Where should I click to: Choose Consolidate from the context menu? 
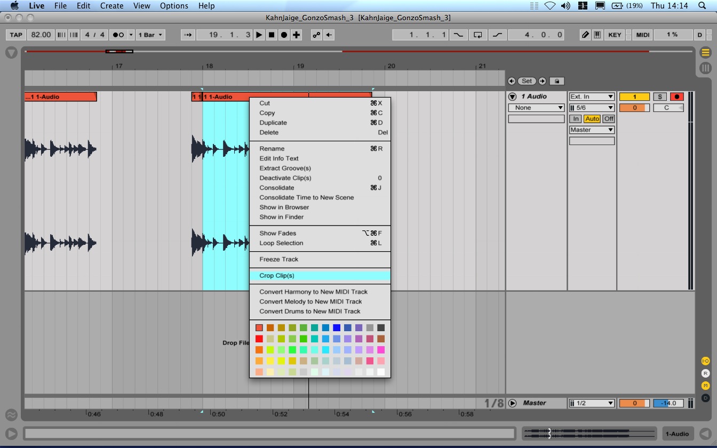pyautogui.click(x=277, y=188)
